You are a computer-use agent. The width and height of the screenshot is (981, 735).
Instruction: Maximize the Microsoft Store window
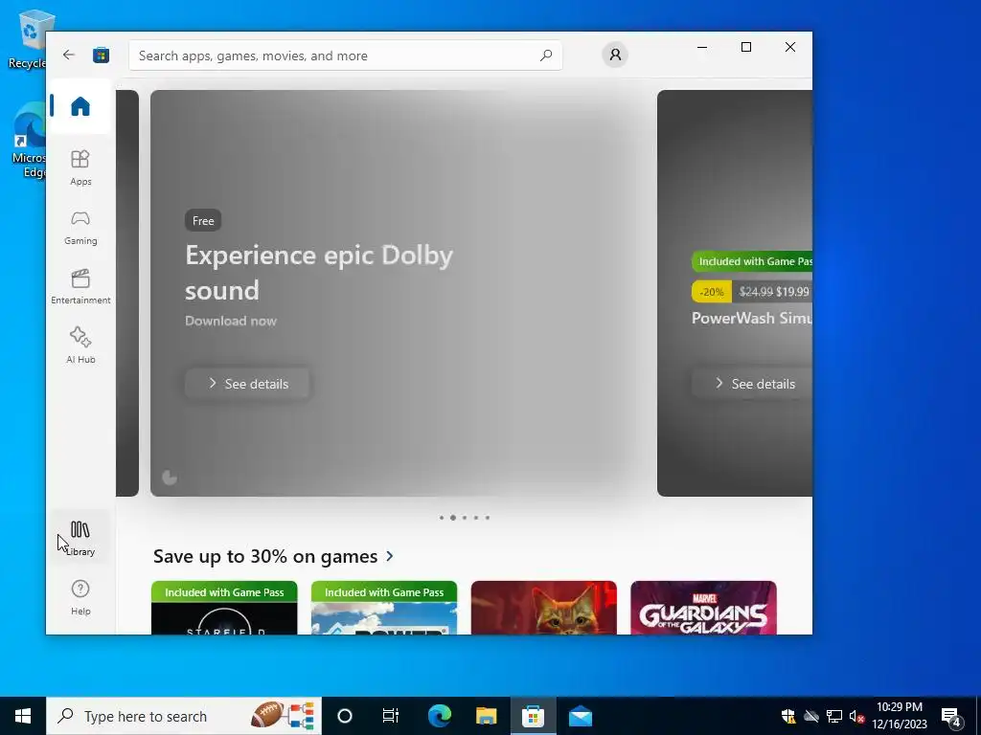point(745,47)
